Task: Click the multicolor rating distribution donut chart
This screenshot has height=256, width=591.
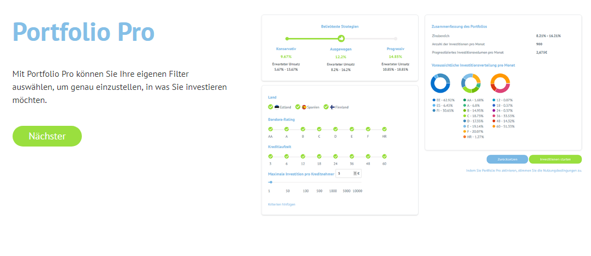Action: (x=470, y=83)
